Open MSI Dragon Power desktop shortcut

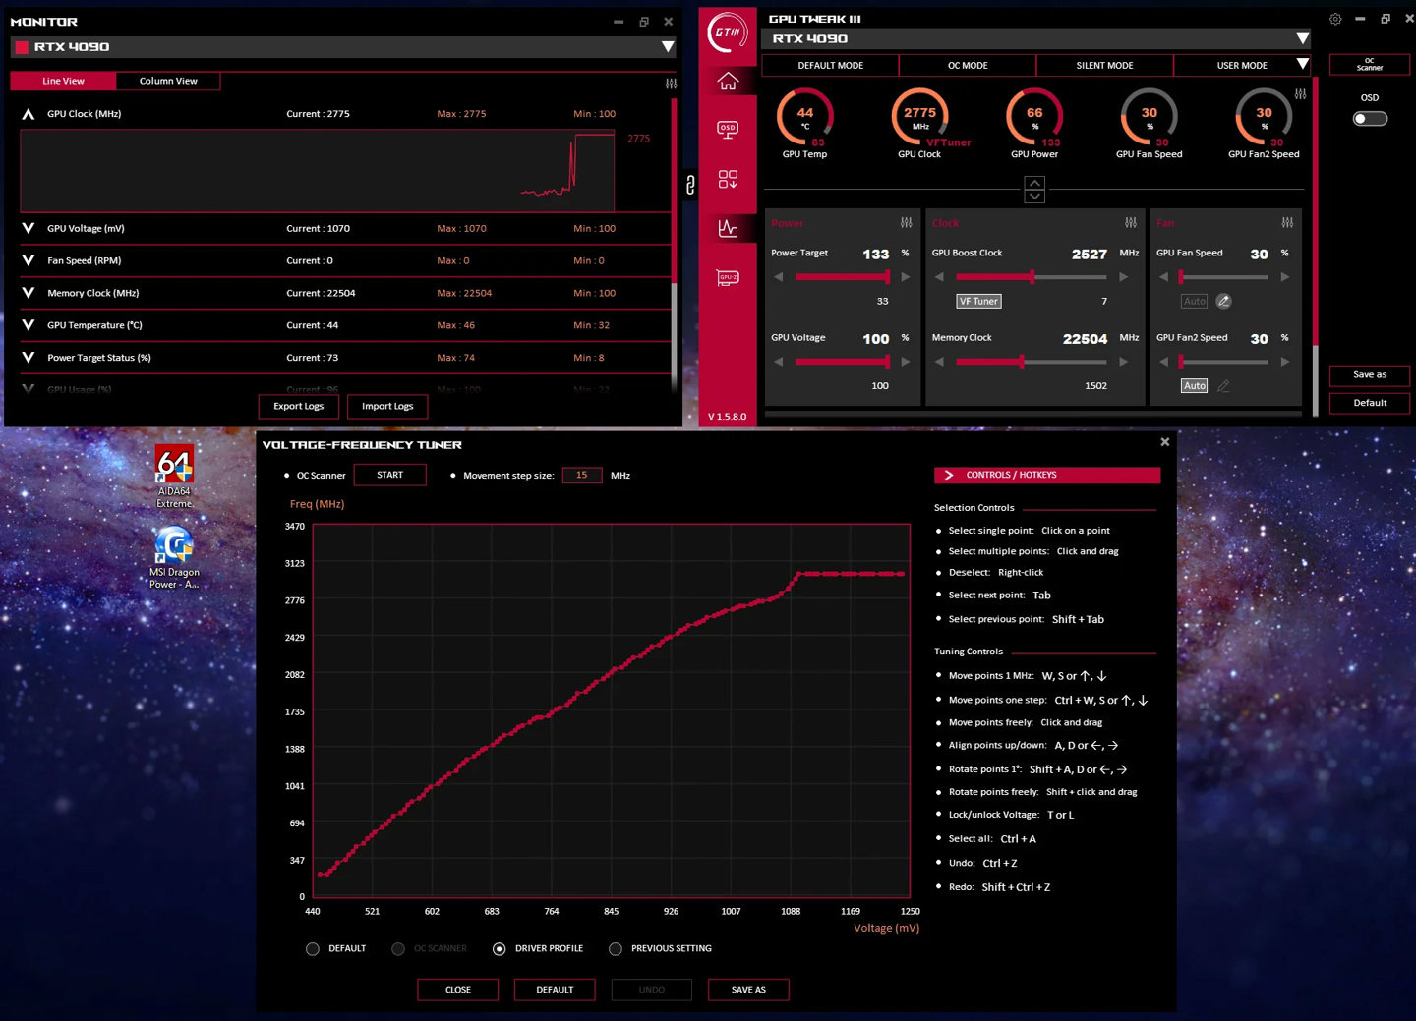[174, 557]
